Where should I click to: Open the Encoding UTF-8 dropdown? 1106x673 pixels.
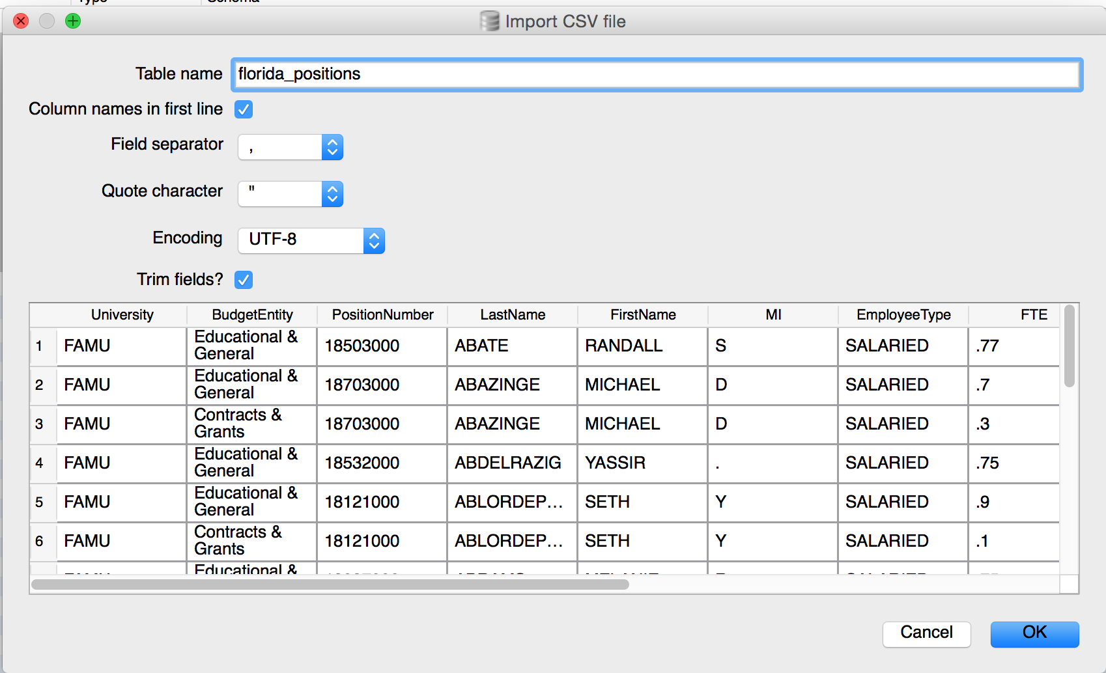point(311,241)
